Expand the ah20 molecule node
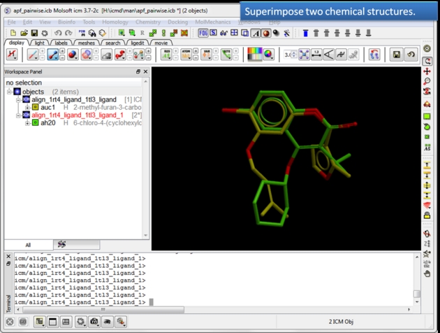The height and width of the screenshot is (333, 440). 27,122
